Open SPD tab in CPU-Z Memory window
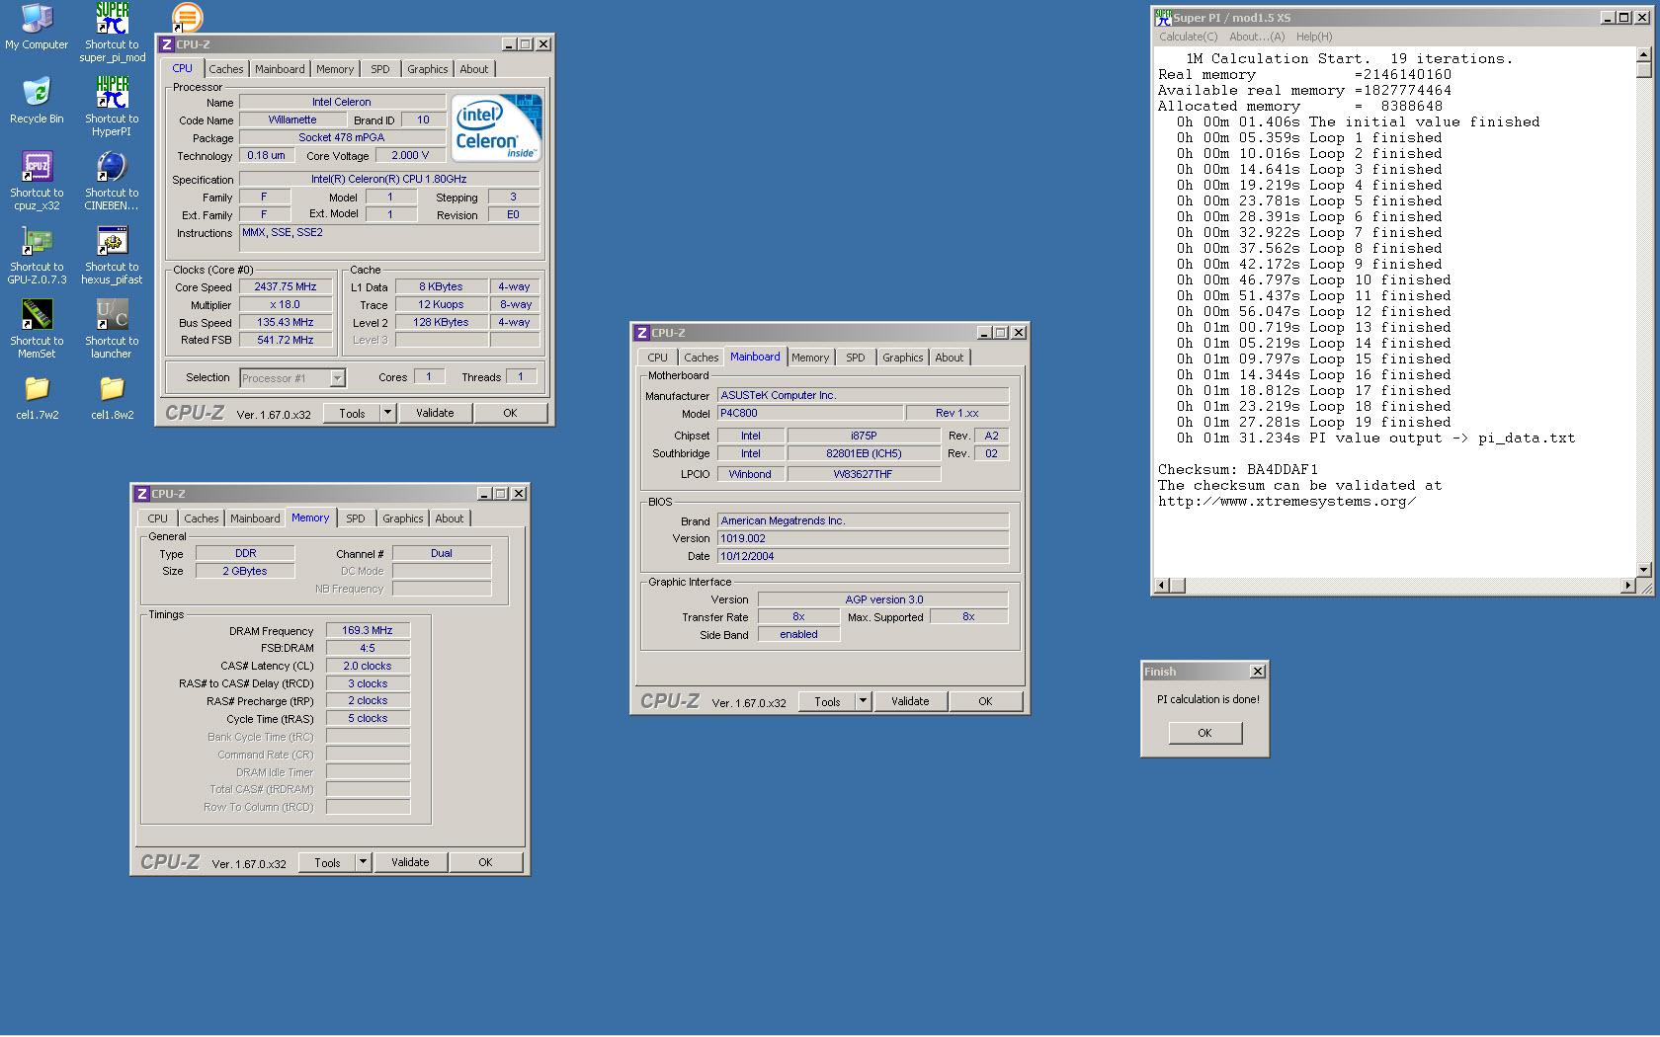Image resolution: width=1660 pixels, height=1037 pixels. 356,518
